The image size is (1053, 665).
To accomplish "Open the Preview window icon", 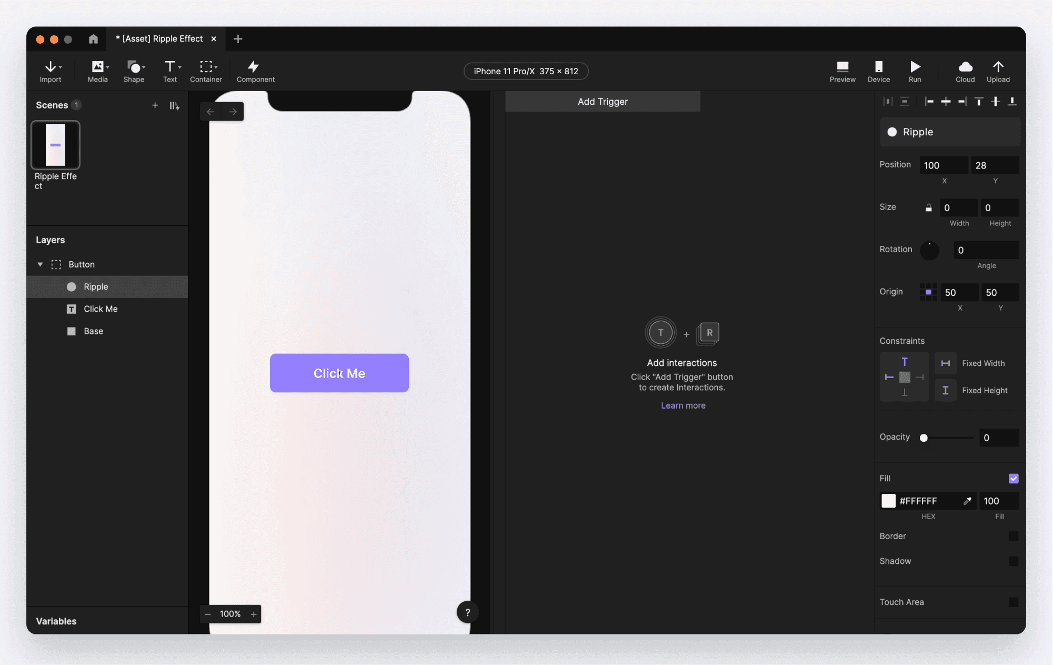I will [842, 67].
